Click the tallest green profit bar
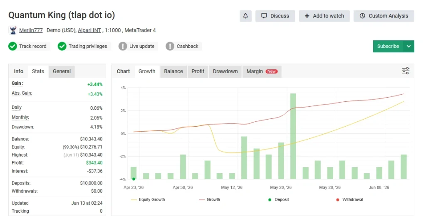Image resolution: width=426 pixels, height=216 pixels. click(293, 136)
